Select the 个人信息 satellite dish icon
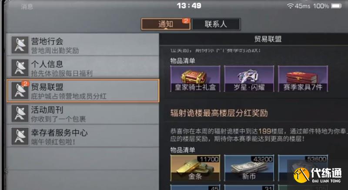This screenshot has height=190, width=348. [20, 68]
